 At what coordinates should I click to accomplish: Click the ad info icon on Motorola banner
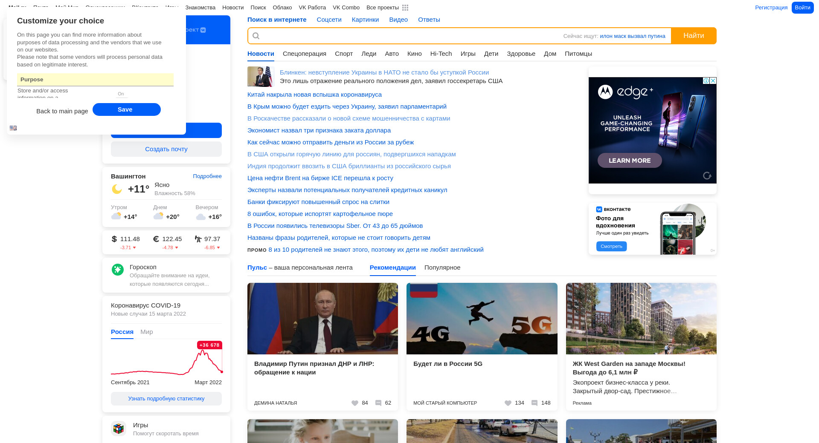pos(706,81)
